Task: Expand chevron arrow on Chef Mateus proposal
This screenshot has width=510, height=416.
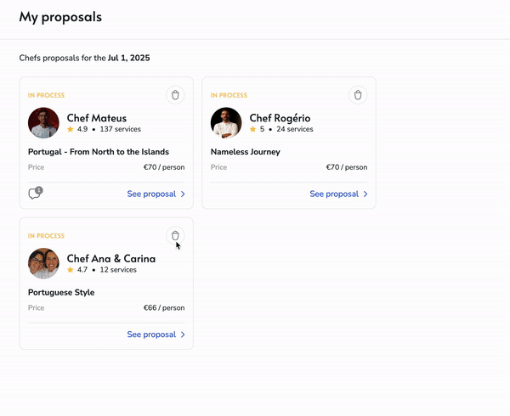Action: coord(183,194)
